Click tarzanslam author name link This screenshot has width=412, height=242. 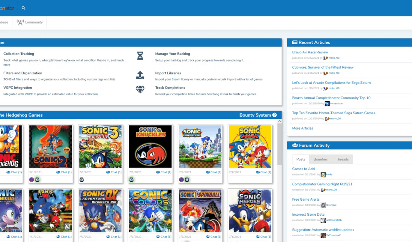[336, 104]
